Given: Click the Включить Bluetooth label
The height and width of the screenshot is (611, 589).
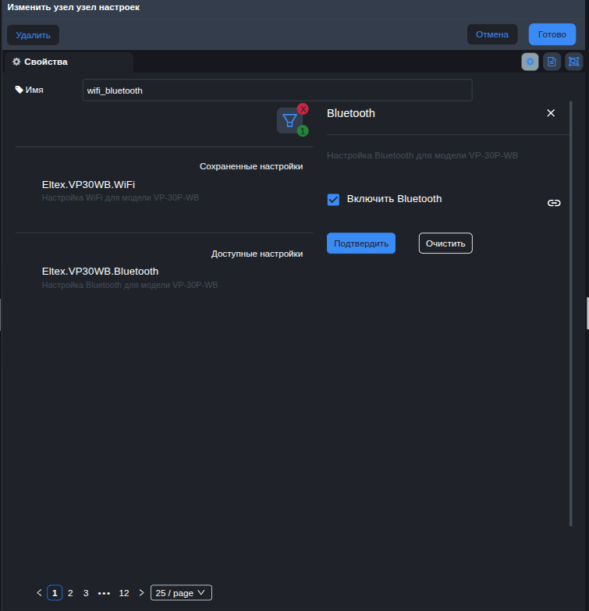Looking at the screenshot, I should point(394,199).
